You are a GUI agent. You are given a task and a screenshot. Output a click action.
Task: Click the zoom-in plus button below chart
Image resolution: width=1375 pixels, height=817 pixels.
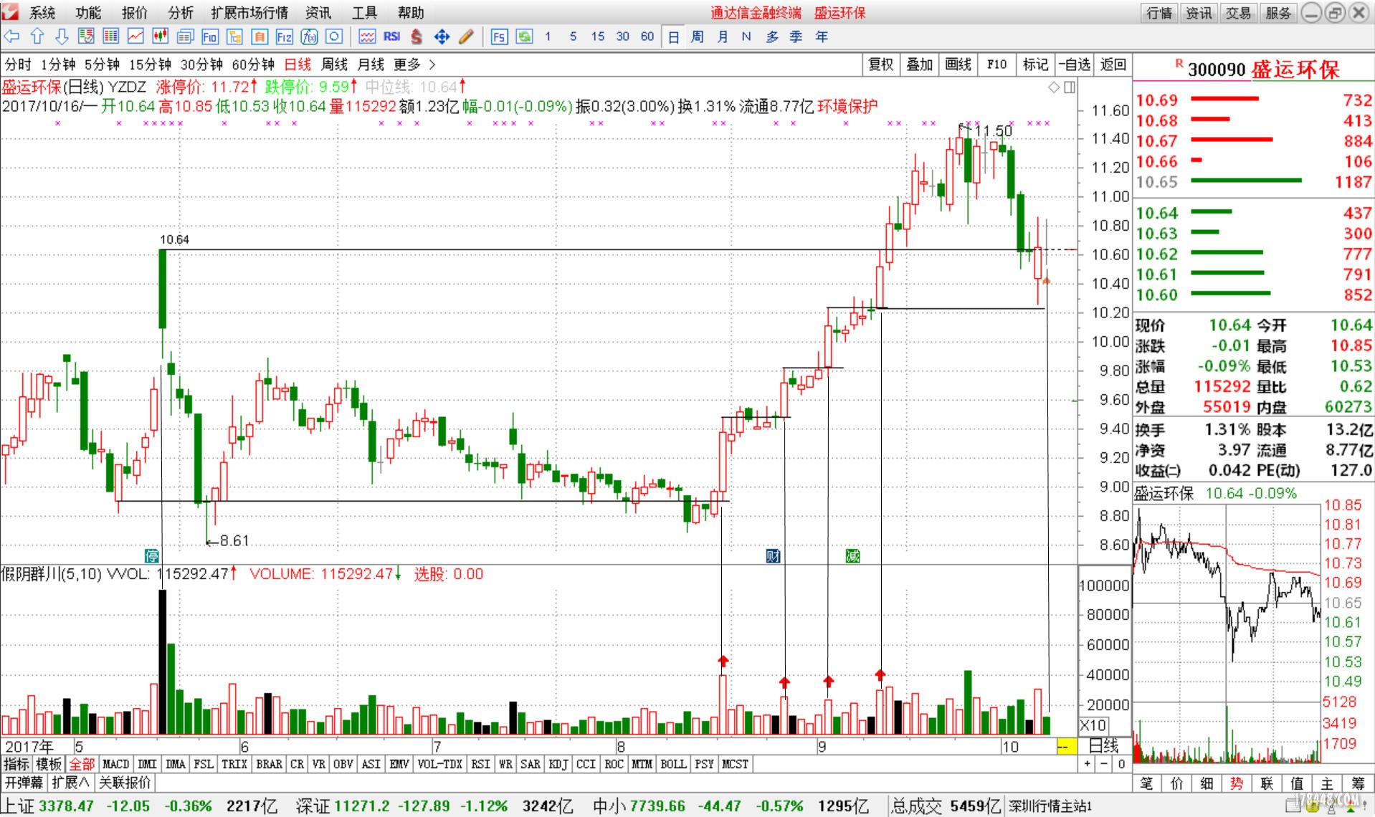pyautogui.click(x=1088, y=764)
